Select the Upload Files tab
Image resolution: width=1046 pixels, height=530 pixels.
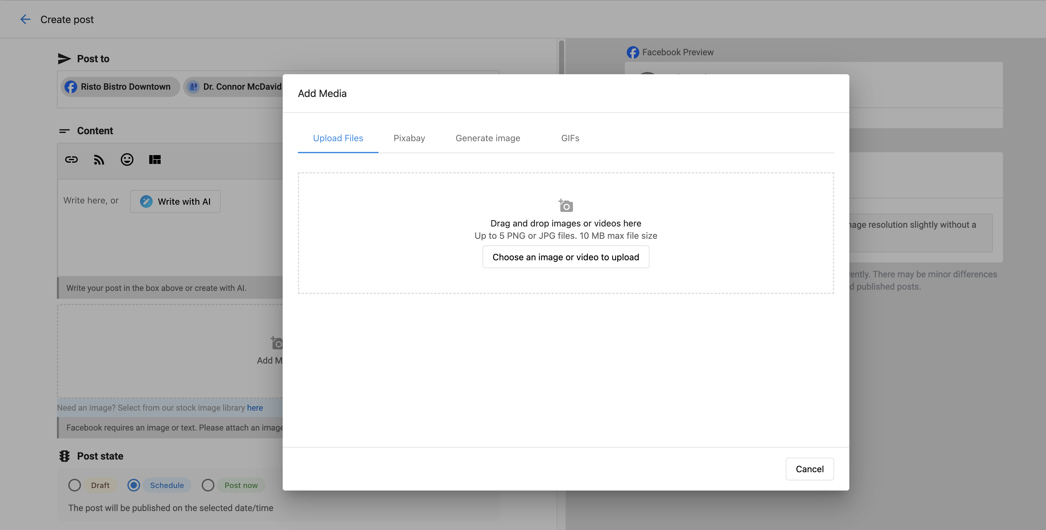point(338,138)
